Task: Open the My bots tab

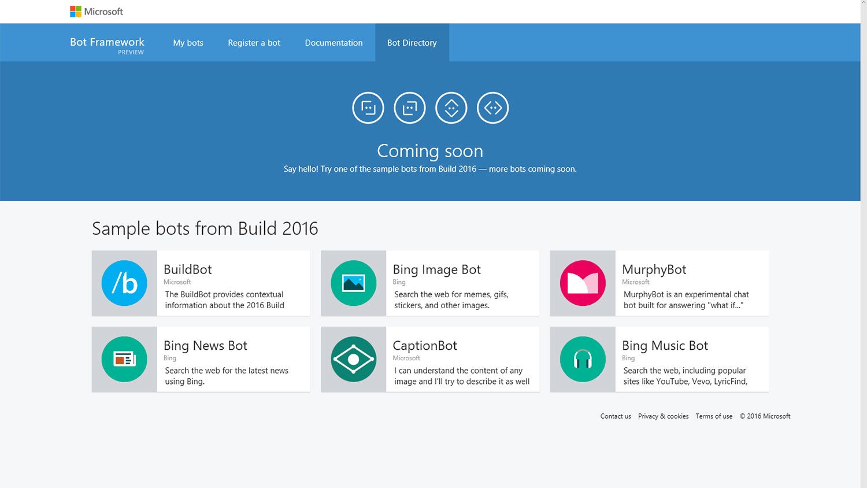Action: coord(188,43)
